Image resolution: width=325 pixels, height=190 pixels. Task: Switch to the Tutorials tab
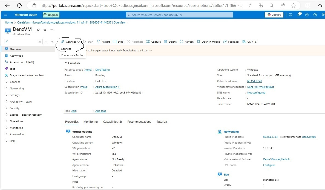pos(162,122)
